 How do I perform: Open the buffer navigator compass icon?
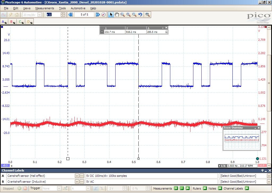104,15
